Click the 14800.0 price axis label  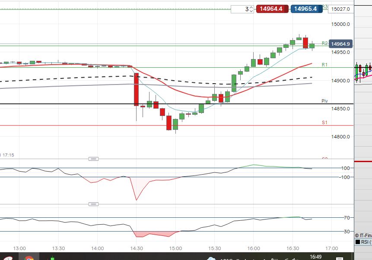(340, 137)
